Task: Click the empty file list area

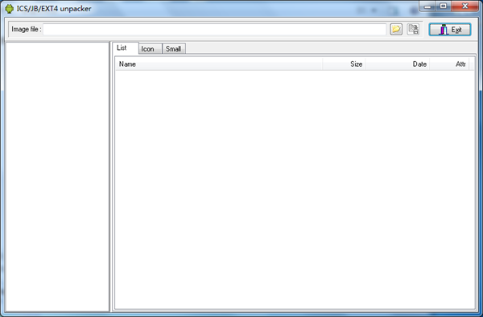Action: pyautogui.click(x=295, y=190)
